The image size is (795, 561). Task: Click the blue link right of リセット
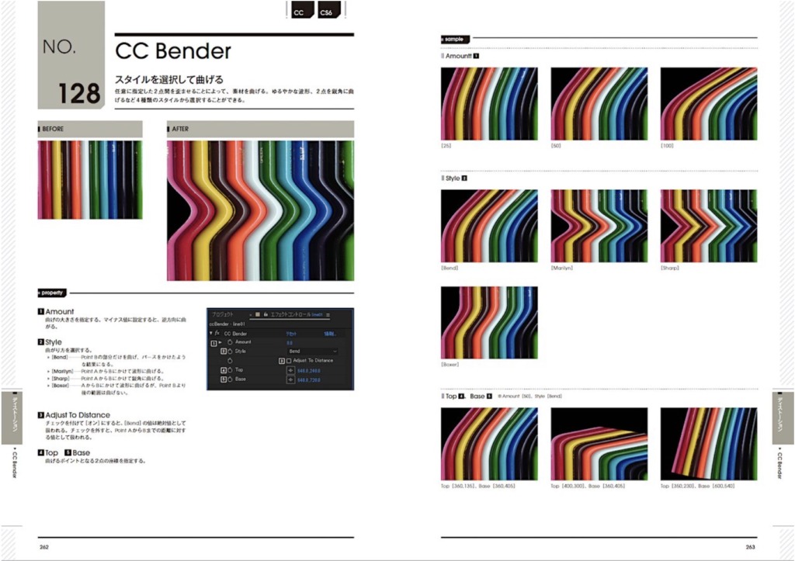click(x=329, y=334)
